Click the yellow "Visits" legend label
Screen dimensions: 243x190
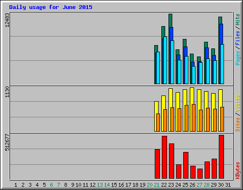point(238,103)
